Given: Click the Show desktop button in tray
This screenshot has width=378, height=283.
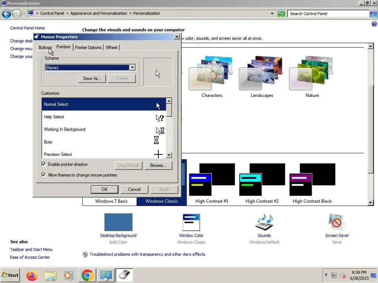Looking at the screenshot, I should pyautogui.click(x=374, y=275).
